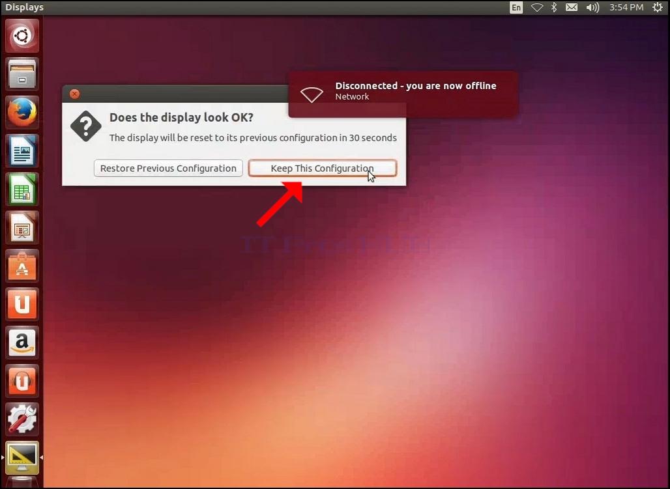Open the Files manager in launcher

tap(22, 74)
